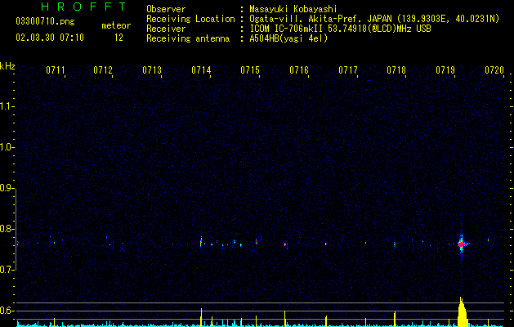Click the large magenta meteor echo near 0719
Image resolution: width=514 pixels, height=327 pixels.
pos(462,244)
